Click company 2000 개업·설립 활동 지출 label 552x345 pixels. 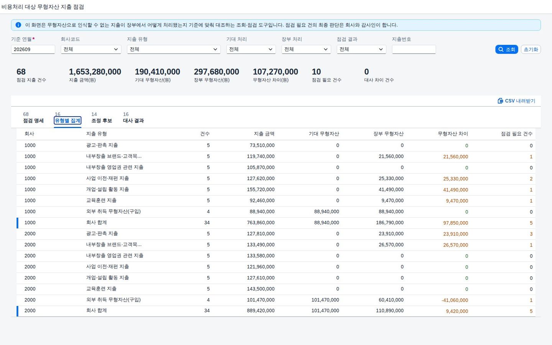[x=107, y=278]
